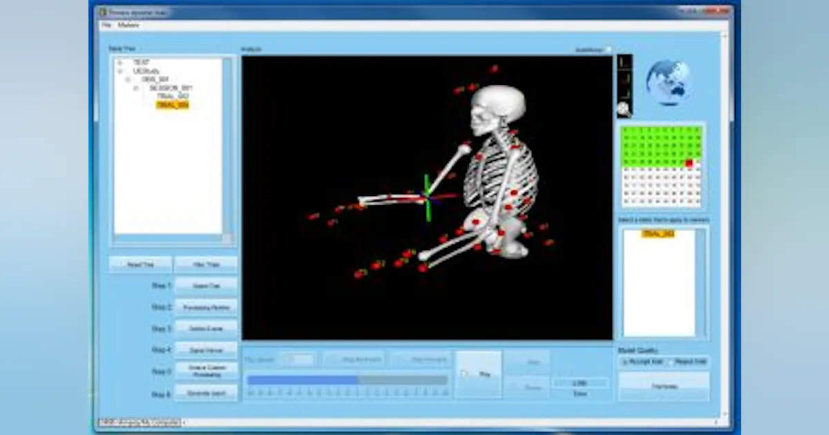Check the Accept trial option under Model Quality
The height and width of the screenshot is (435, 829).
625,362
